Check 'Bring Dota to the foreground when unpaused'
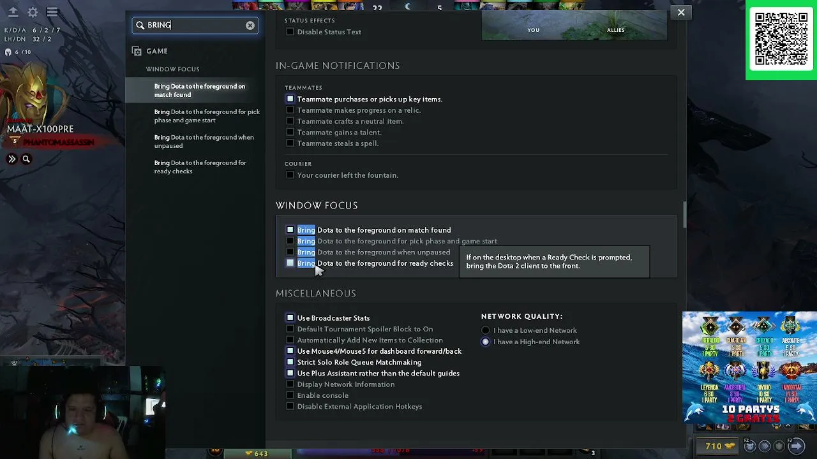This screenshot has width=817, height=459. [x=290, y=252]
